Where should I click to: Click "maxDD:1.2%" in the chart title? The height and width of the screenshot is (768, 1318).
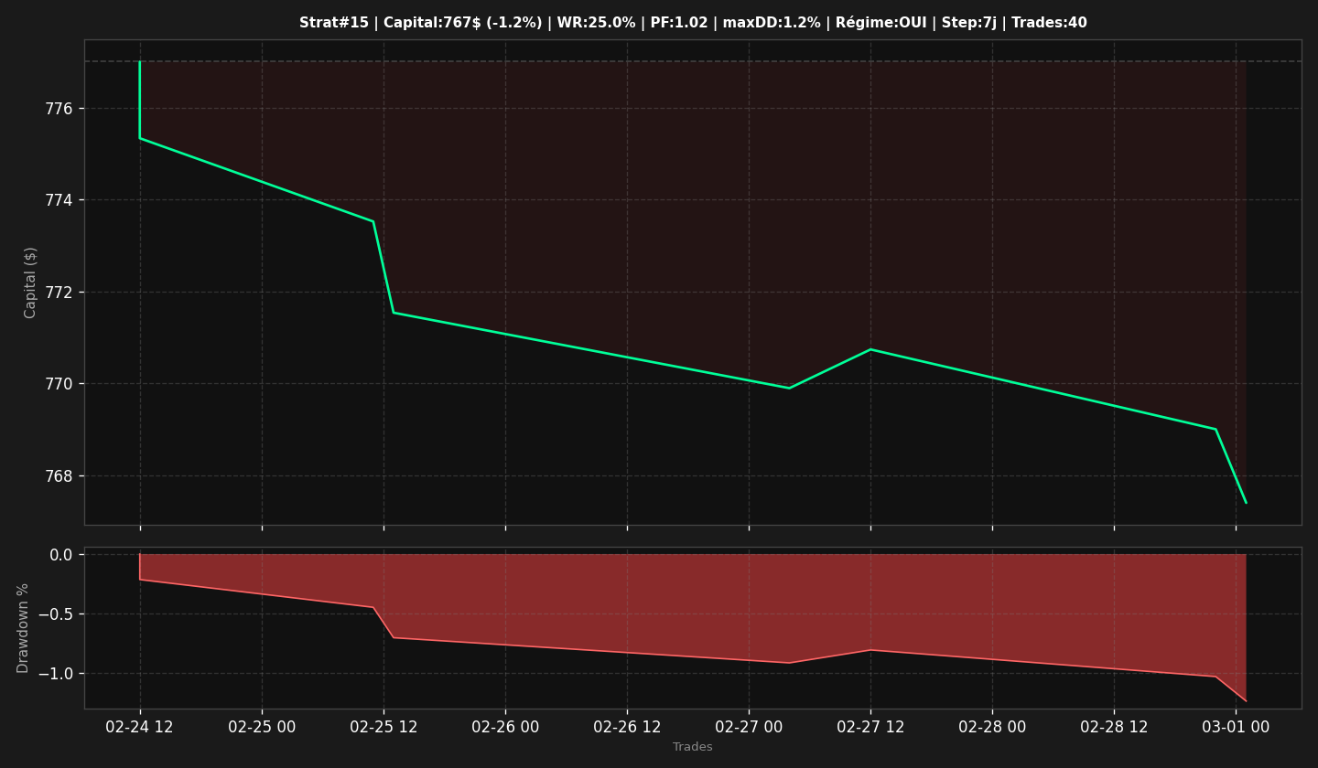(x=772, y=23)
